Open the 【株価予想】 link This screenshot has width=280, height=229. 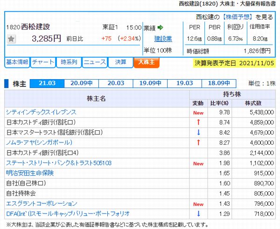tap(238, 17)
